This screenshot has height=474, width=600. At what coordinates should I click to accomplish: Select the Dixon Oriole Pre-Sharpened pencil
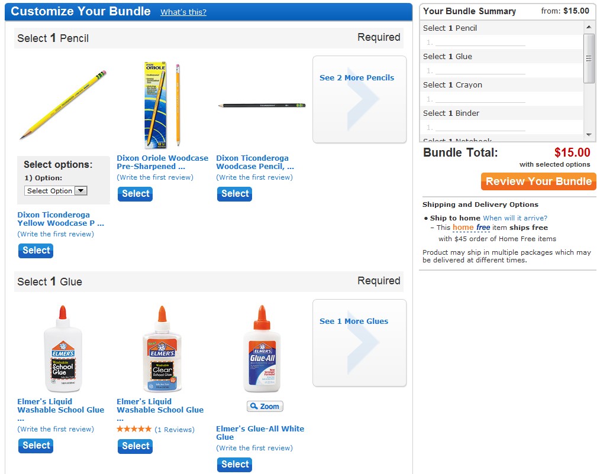click(135, 194)
